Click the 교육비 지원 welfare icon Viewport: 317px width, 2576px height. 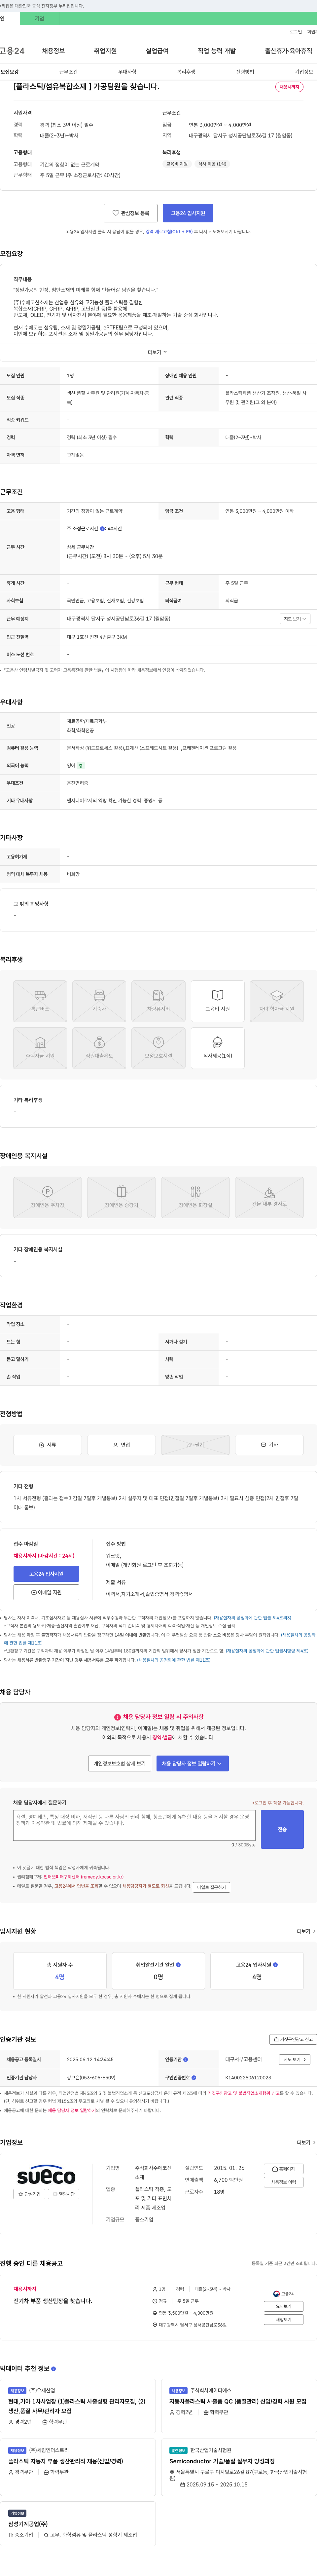pos(217,1001)
